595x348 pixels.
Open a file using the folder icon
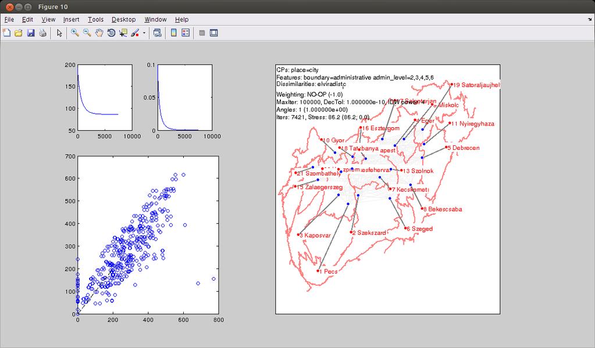tap(18, 33)
